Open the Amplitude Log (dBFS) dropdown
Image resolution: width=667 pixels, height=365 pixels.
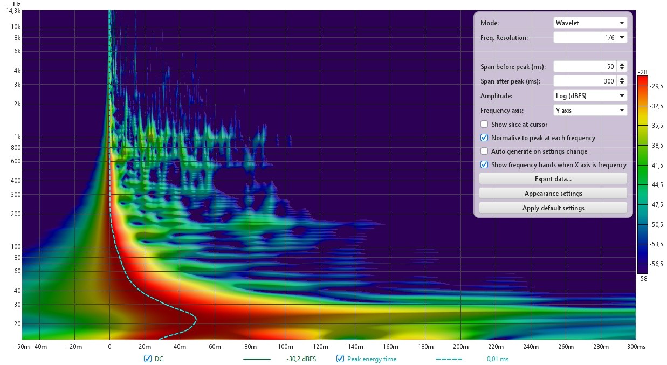point(590,96)
